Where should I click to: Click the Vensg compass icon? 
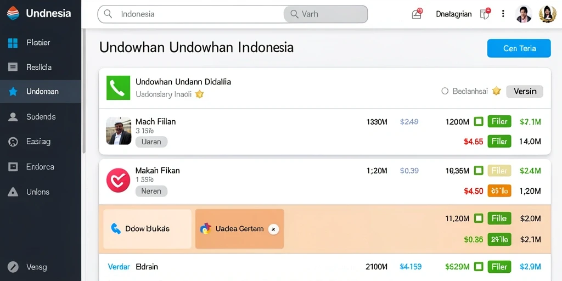point(13,267)
